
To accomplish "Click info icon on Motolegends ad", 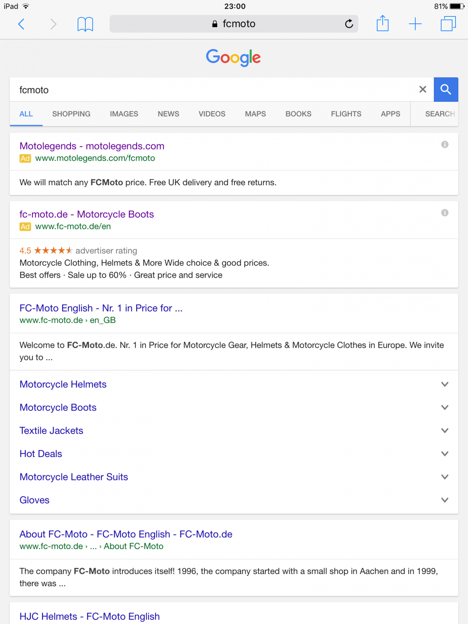I will pos(445,145).
